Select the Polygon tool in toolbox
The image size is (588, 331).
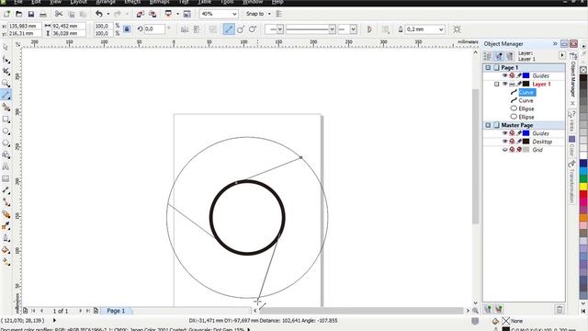(x=6, y=143)
